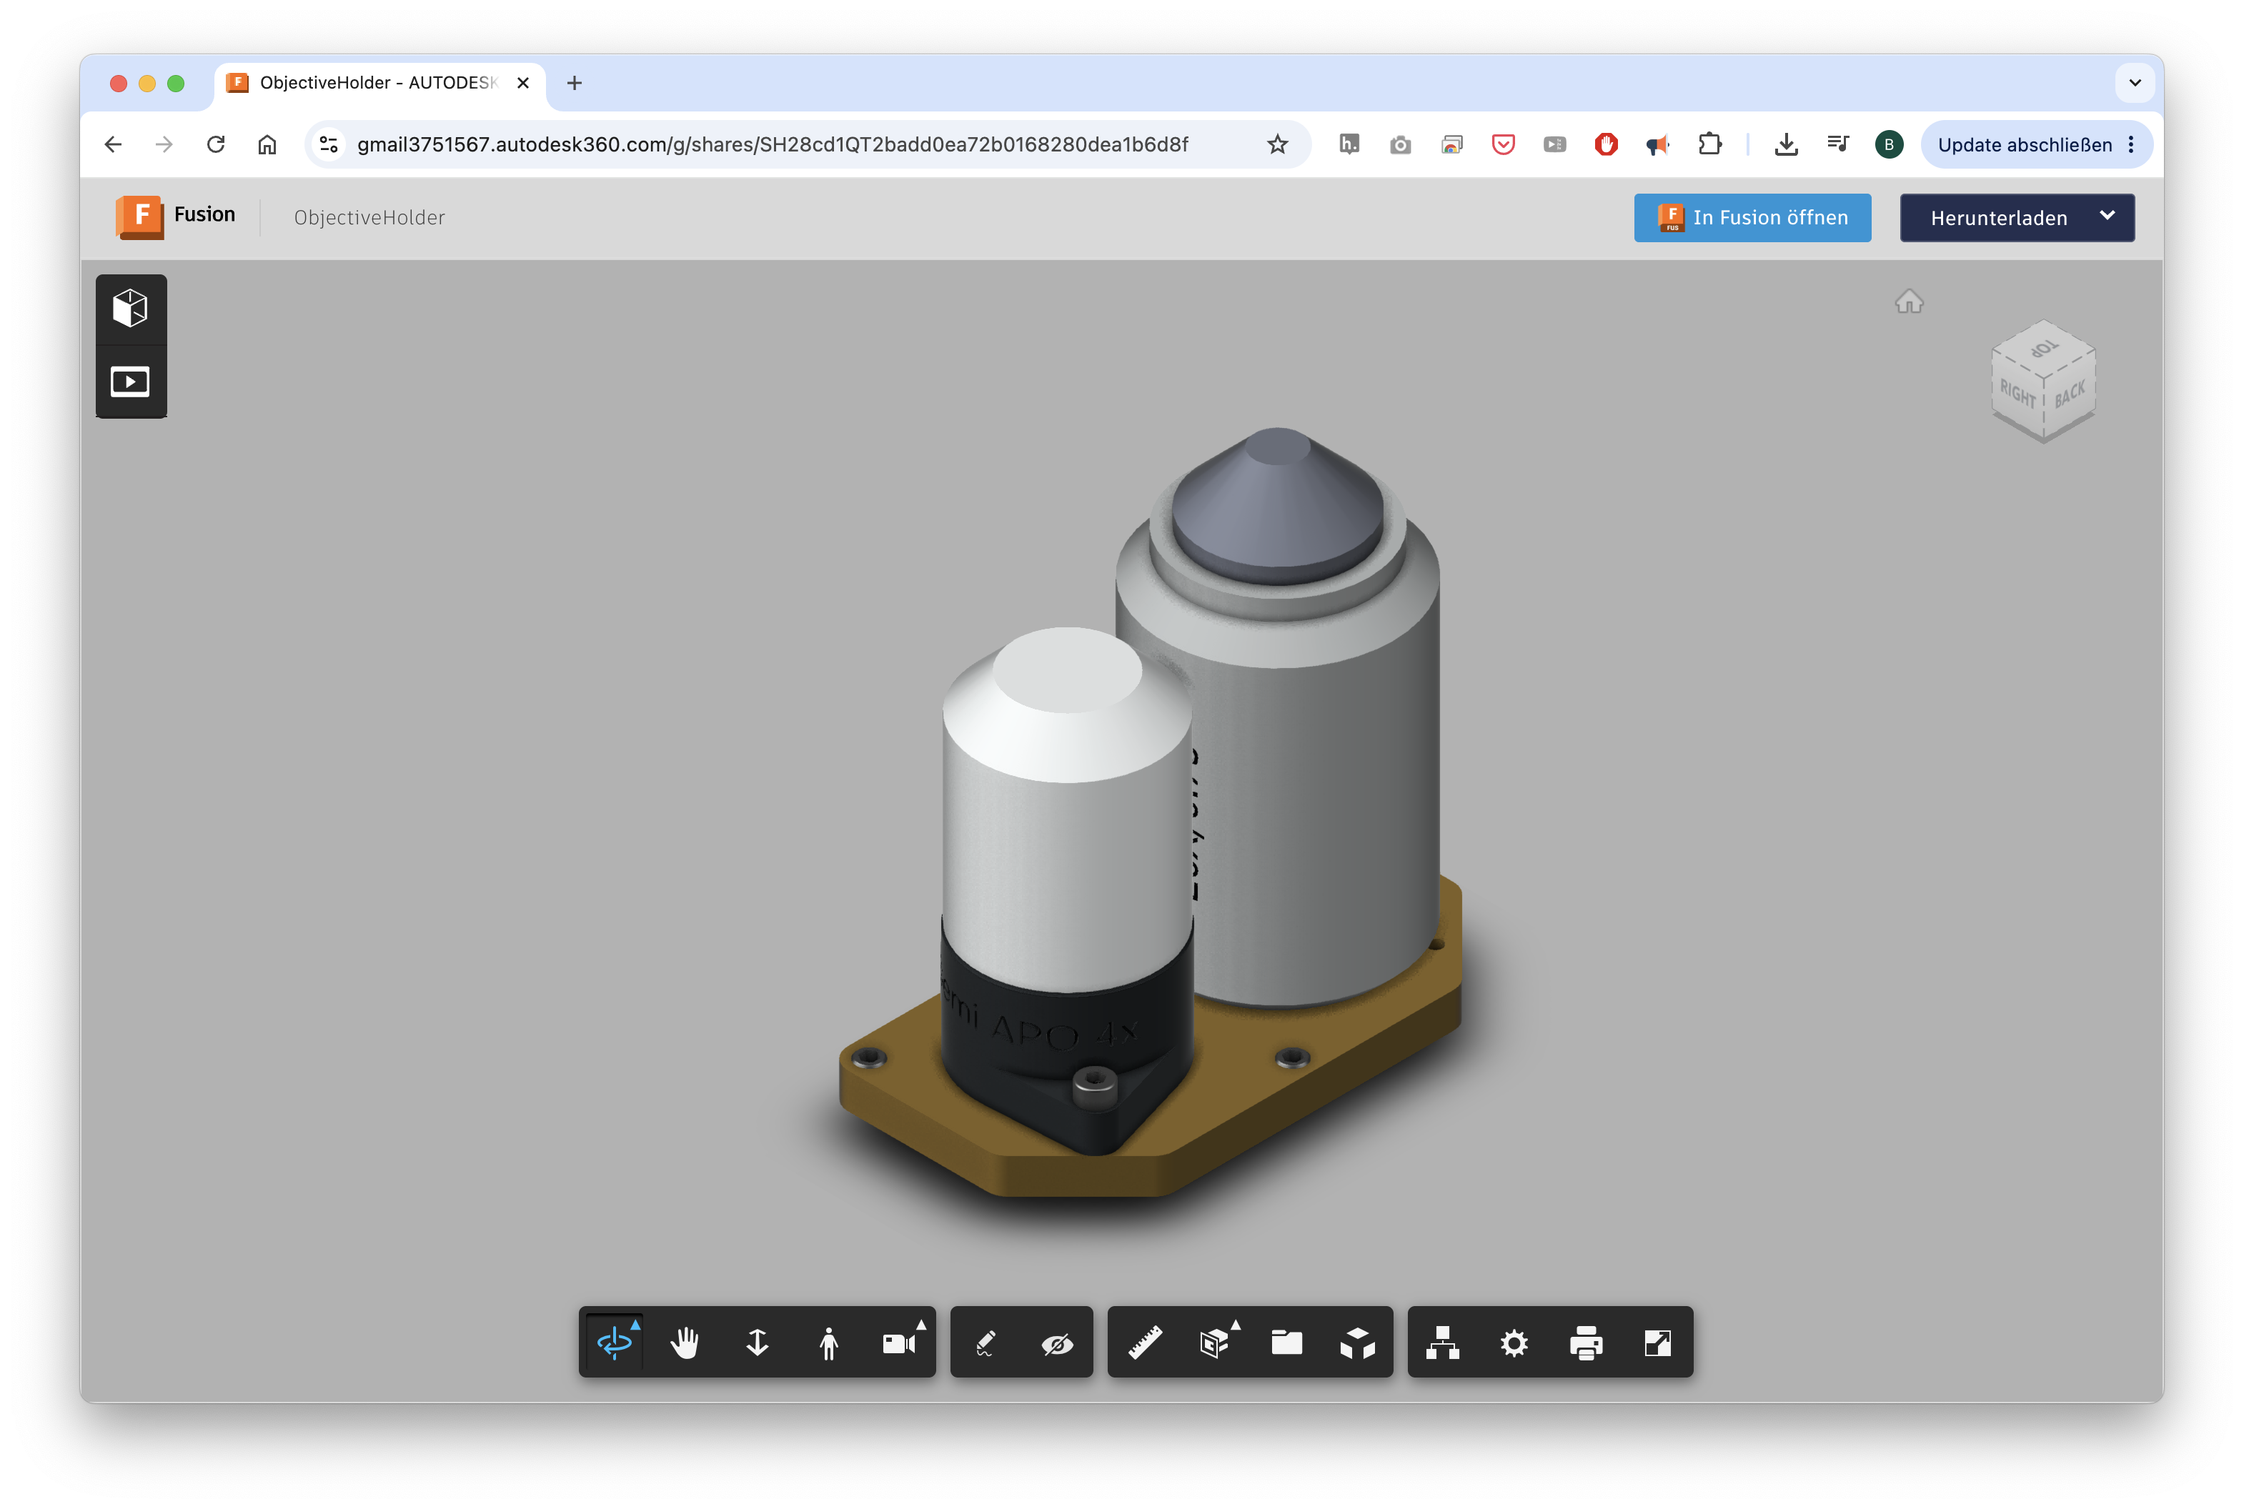Click the RIGHT face of the ViewCube
The height and width of the screenshot is (1509, 2244).
click(x=2017, y=394)
